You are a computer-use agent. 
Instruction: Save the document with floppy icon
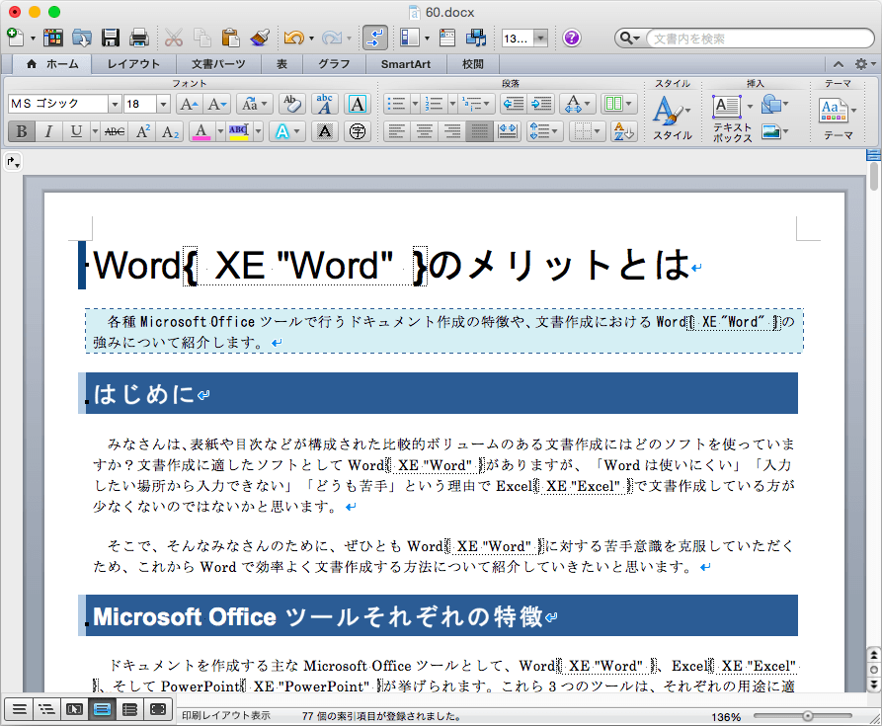click(111, 38)
